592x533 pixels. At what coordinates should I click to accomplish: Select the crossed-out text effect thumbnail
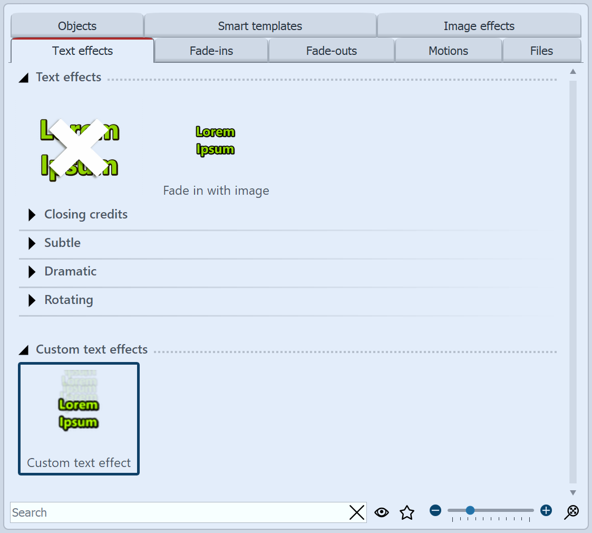click(x=79, y=148)
